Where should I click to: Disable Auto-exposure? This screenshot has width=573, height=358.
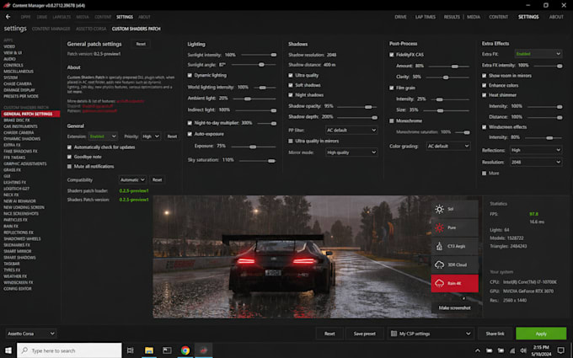[190, 134]
